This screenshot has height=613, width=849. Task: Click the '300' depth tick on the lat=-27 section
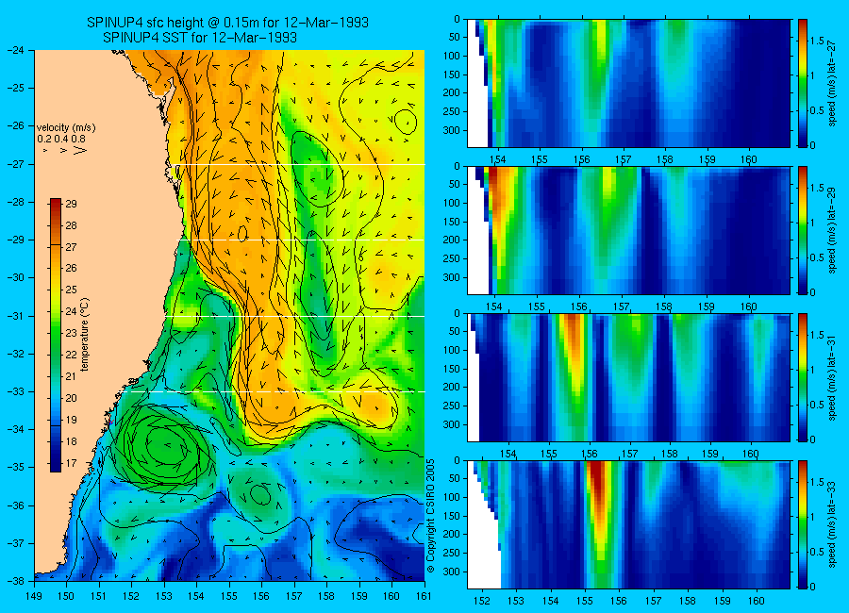click(451, 130)
